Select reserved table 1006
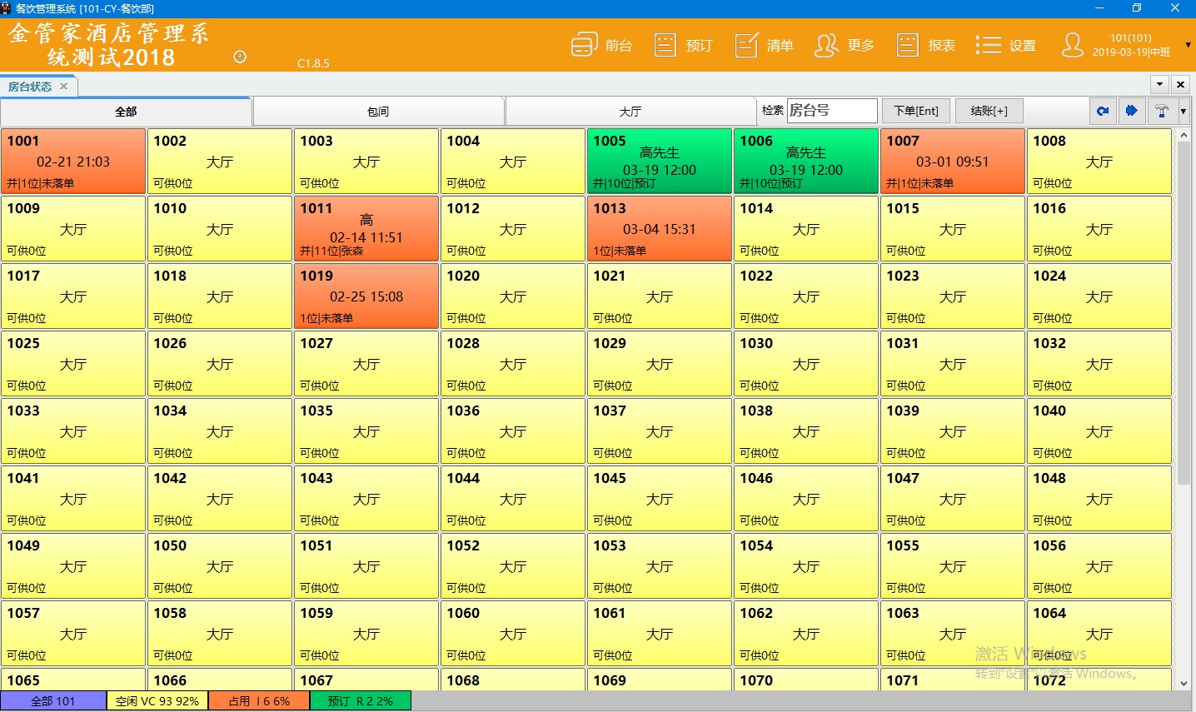1196x712 pixels. [x=806, y=162]
